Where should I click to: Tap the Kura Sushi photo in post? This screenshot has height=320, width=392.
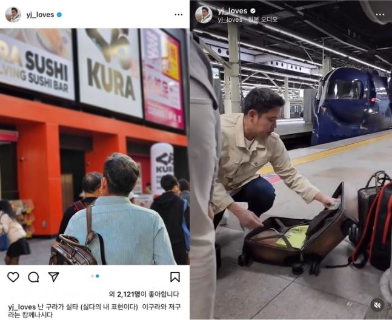click(x=95, y=146)
